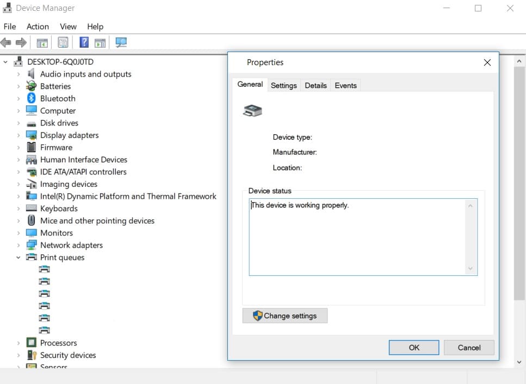The width and height of the screenshot is (526, 384).
Task: Collapse the Print queues node
Action: coord(18,257)
